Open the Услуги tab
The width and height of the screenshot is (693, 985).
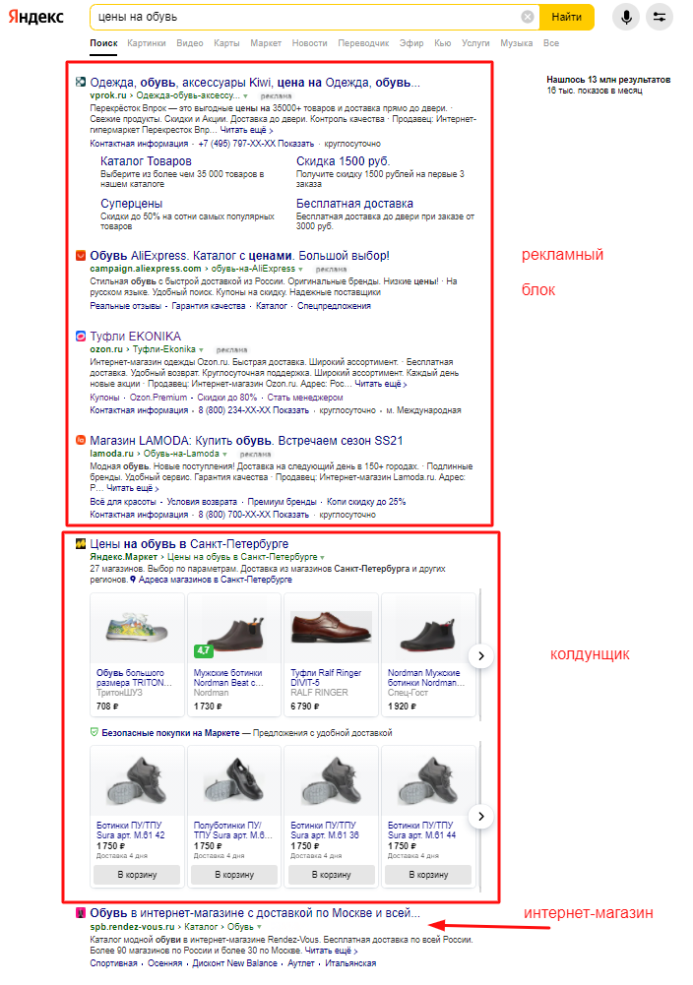click(475, 43)
